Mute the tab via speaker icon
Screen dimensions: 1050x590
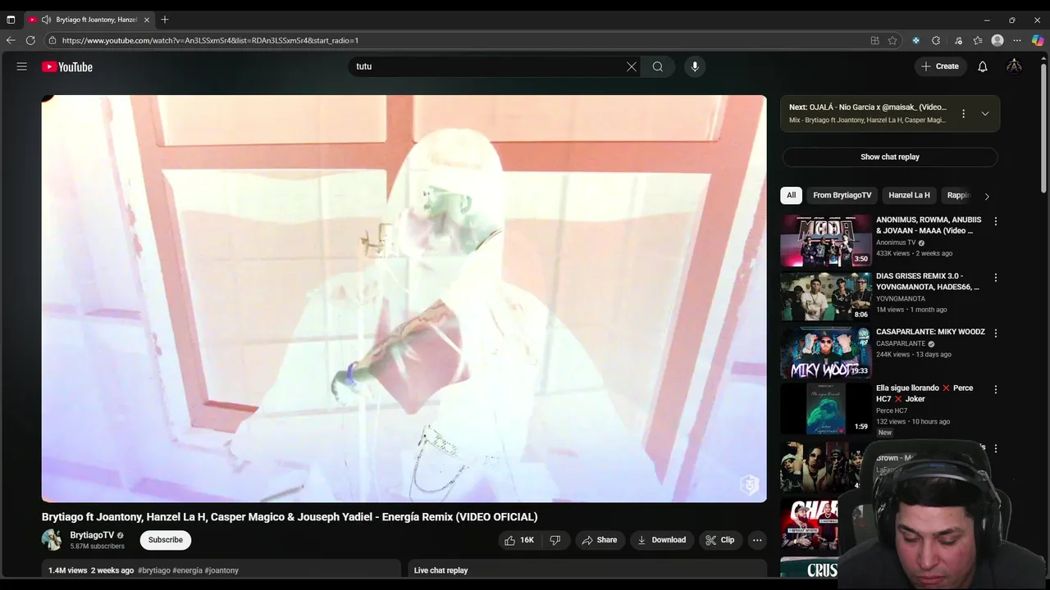(46, 20)
